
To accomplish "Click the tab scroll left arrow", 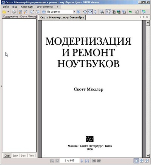I will (141, 17).
